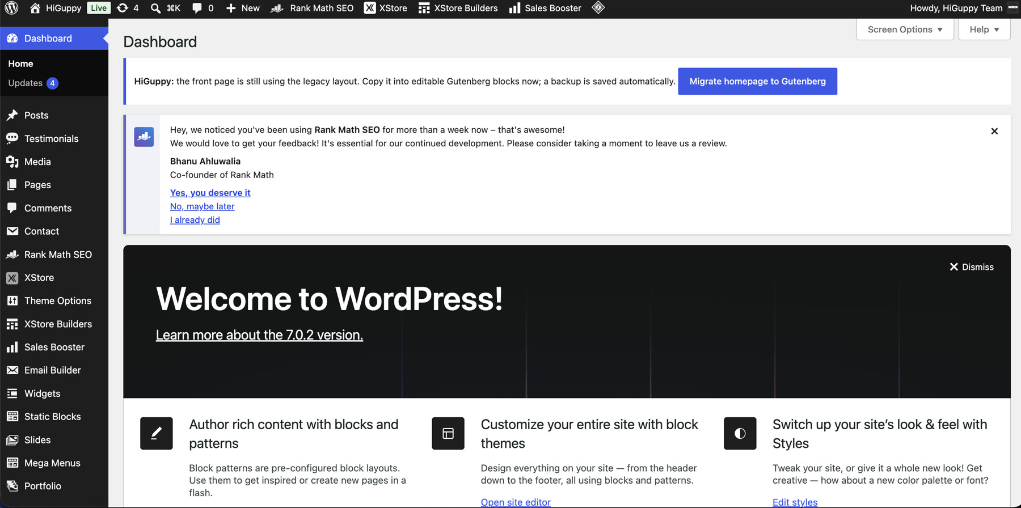Click the Static Blocks sidebar icon
The image size is (1021, 508).
[x=12, y=417]
